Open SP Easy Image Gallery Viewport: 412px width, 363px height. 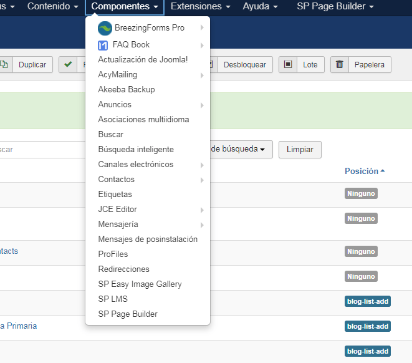click(140, 284)
